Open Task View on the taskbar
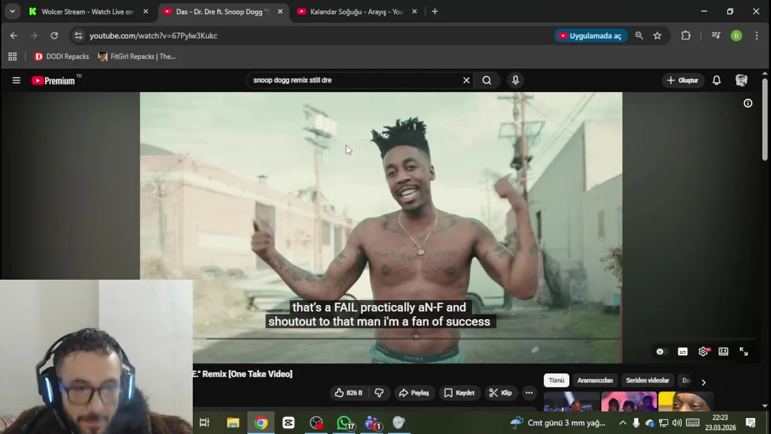The width and height of the screenshot is (771, 434). [x=204, y=423]
